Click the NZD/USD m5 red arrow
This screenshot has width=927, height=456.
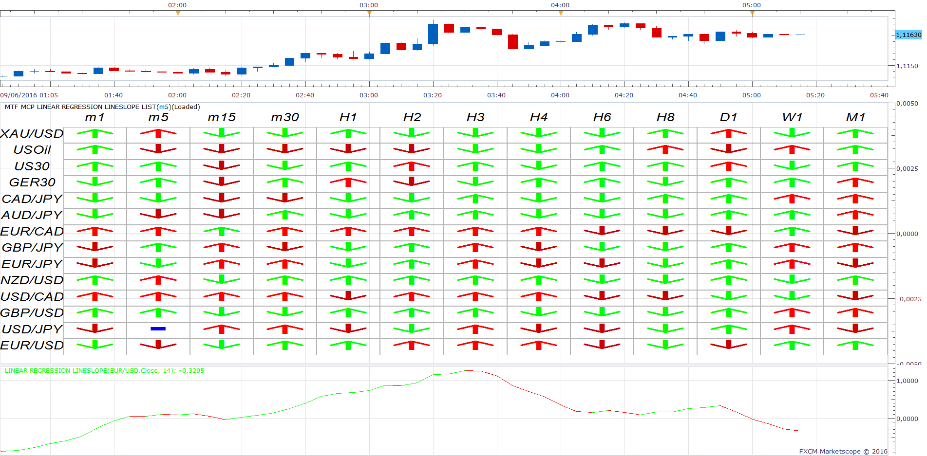[158, 280]
